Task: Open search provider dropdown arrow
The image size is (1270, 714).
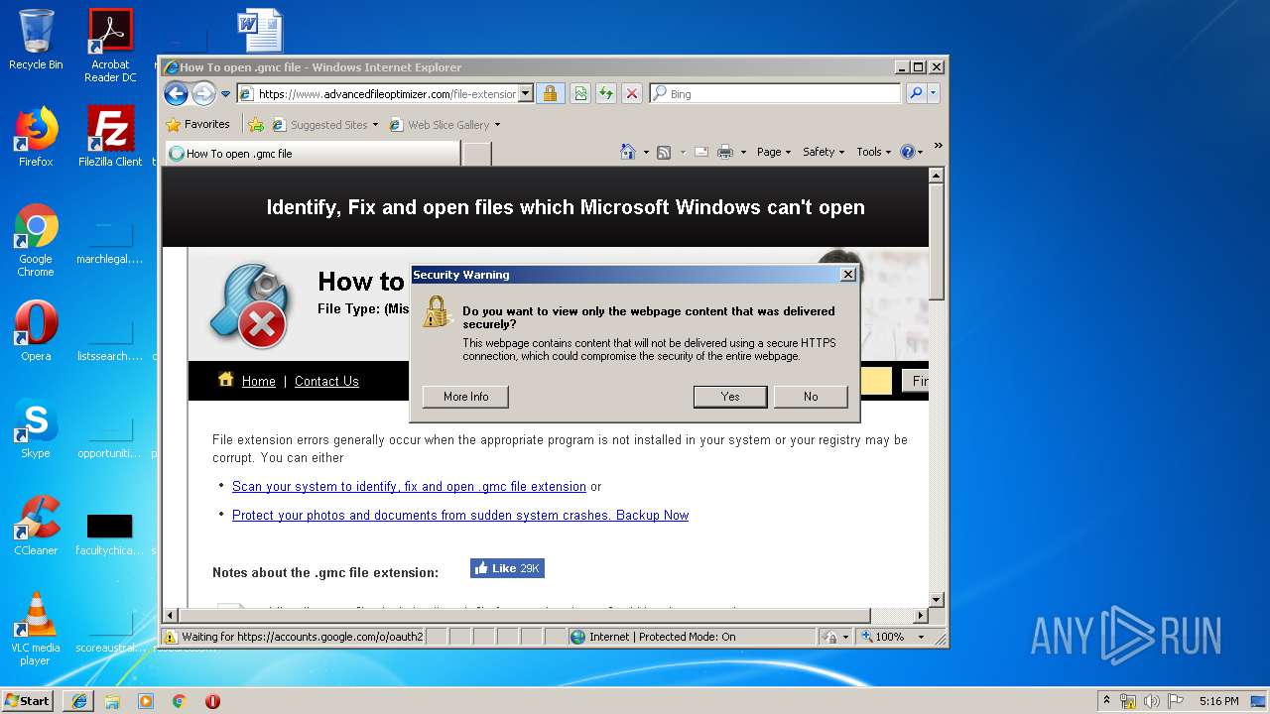Action: coord(933,94)
